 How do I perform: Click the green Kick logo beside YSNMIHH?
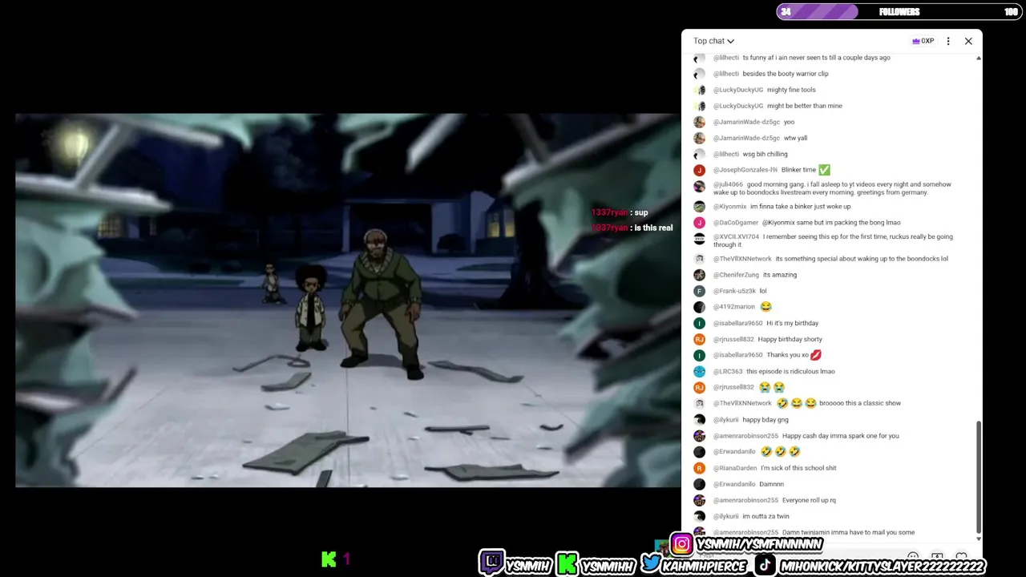pyautogui.click(x=567, y=564)
